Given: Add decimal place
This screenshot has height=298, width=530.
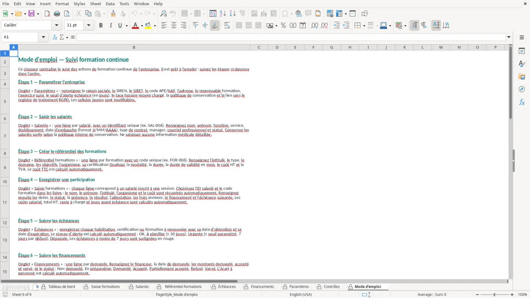Looking at the screenshot, I should pyautogui.click(x=314, y=26).
